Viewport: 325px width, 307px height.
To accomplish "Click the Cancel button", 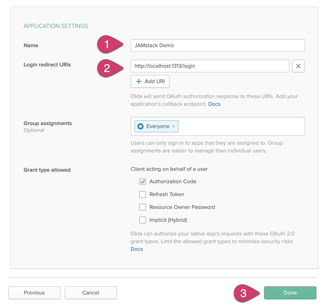I will tap(91, 293).
